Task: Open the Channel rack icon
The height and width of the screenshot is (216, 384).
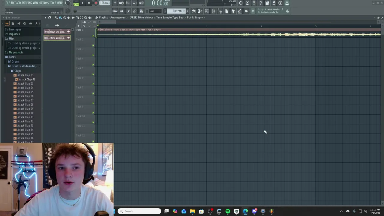Action: (x=207, y=11)
